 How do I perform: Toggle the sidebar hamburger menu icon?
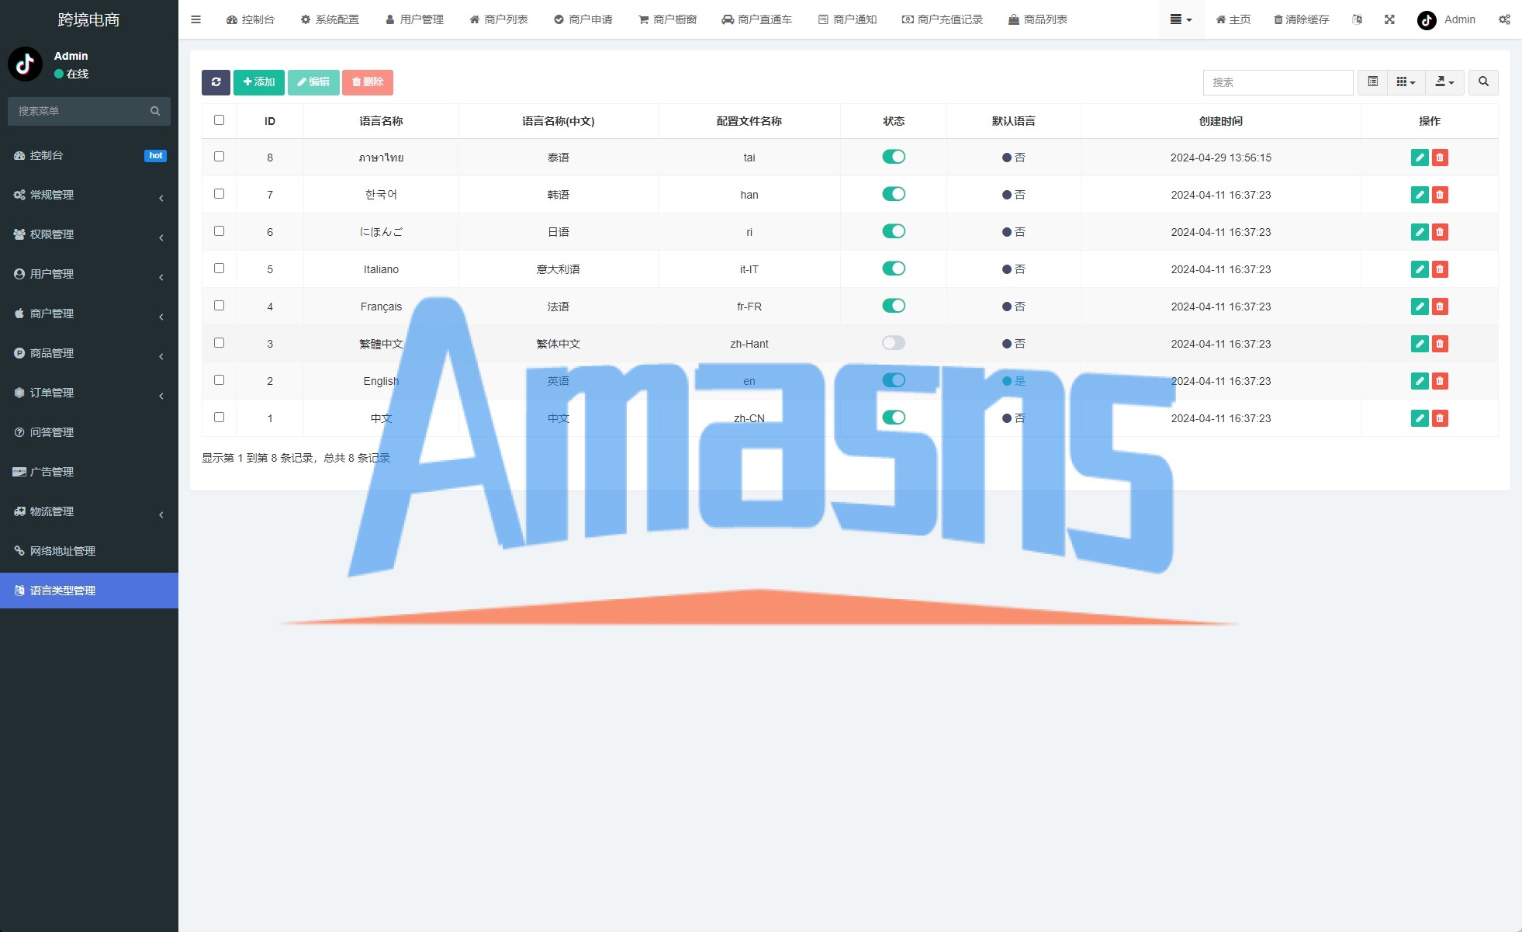tap(196, 19)
